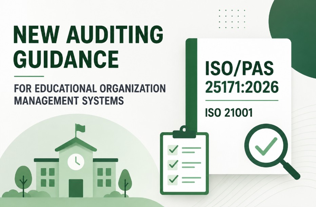The height and width of the screenshot is (207, 316).
Task: Click the "ISO/PAS" text on the document
Action: coord(239,68)
